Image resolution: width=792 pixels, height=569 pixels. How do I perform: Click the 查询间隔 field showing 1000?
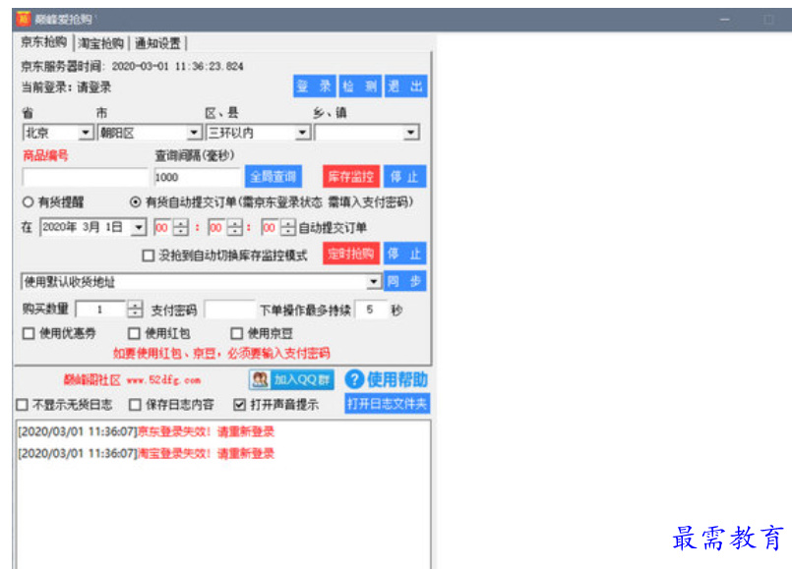[197, 177]
